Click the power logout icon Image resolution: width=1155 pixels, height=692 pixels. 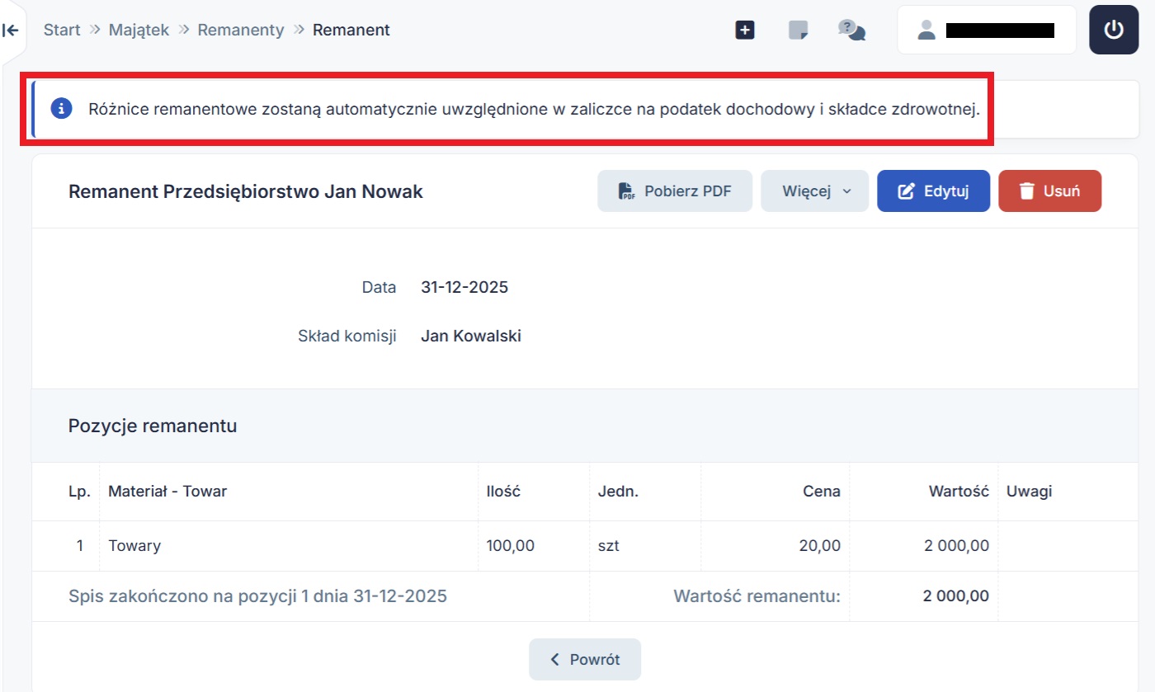pyautogui.click(x=1114, y=31)
